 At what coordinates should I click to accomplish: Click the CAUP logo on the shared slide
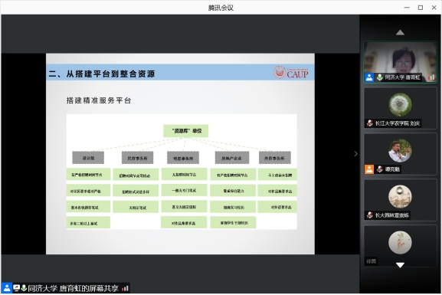coord(290,73)
